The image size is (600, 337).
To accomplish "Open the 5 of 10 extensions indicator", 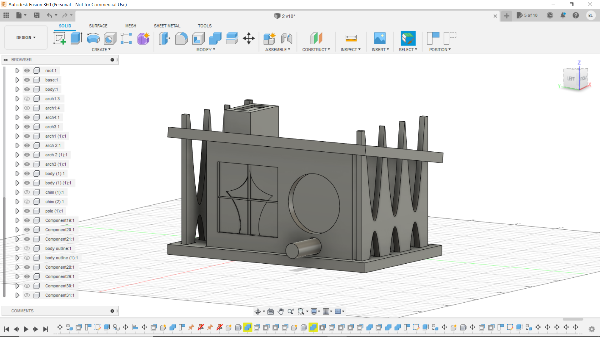I will point(527,15).
